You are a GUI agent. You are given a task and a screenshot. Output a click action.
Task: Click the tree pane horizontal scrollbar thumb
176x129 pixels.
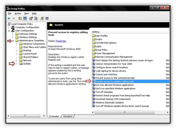click(25, 116)
